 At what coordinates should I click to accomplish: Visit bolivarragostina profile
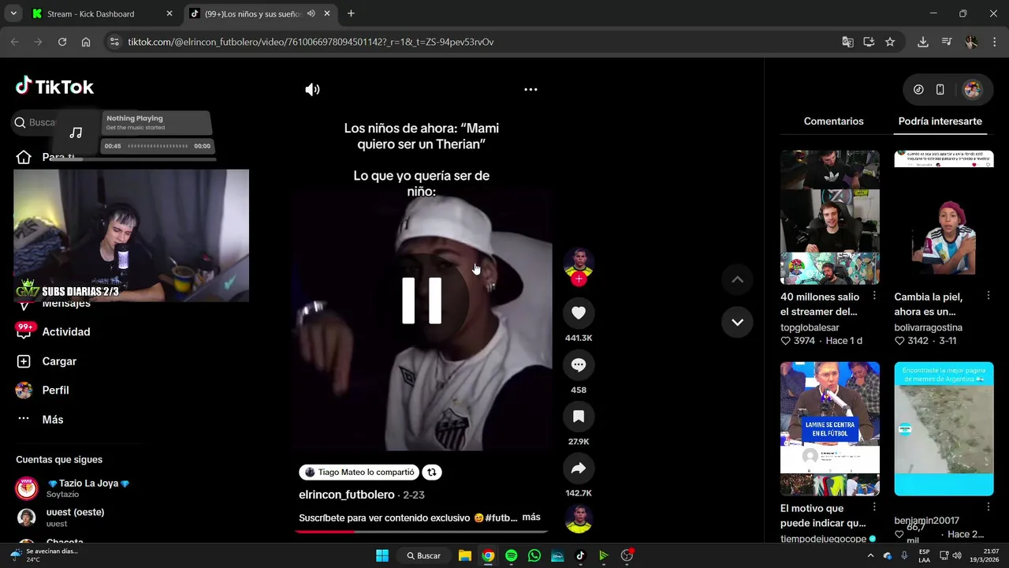928,327
